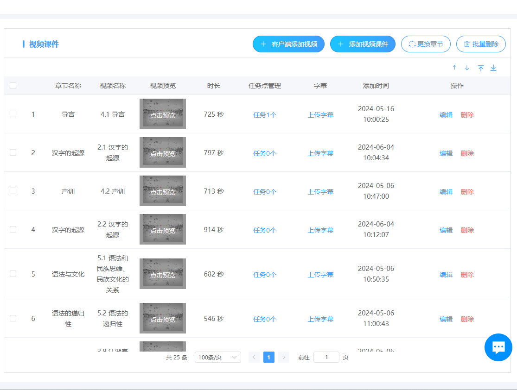Viewport: 517px width, 390px height.
Task: Click 上传字幕 for 2.1 汉字的起源
Action: 320,153
